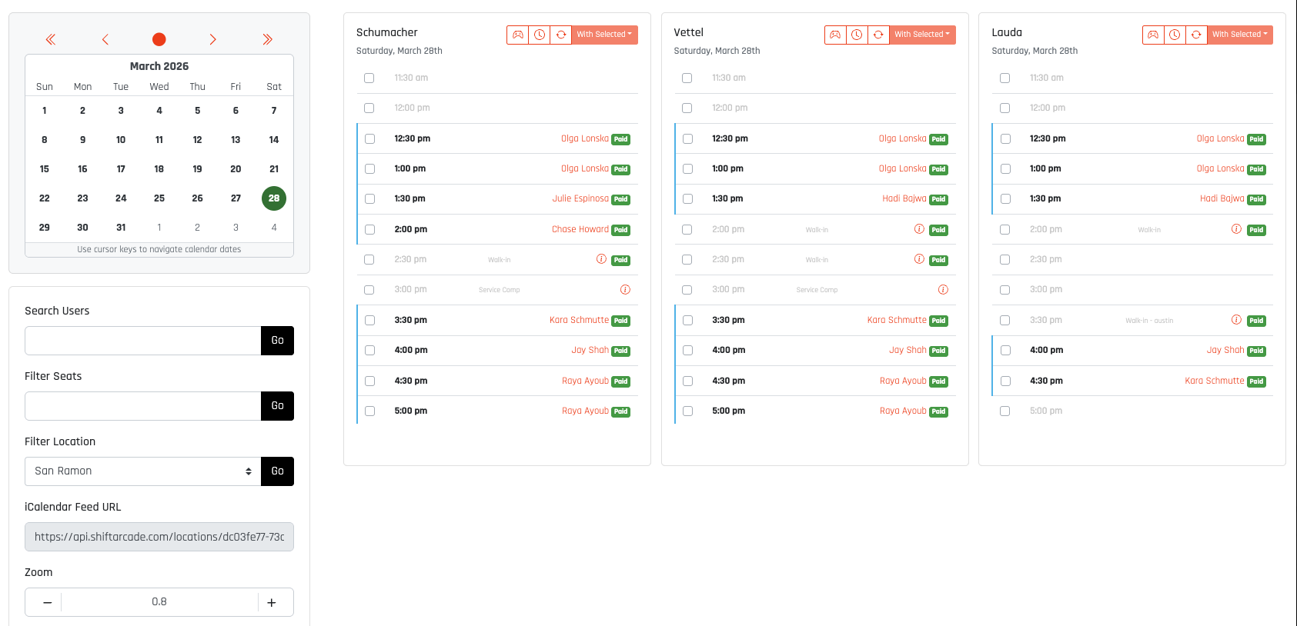Jump back with the double-left arrow icon
Viewport: 1297px width, 626px height.
(x=51, y=39)
